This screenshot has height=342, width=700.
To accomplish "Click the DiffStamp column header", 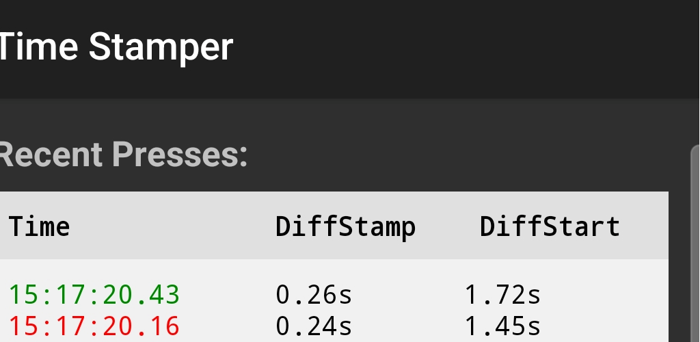I will [x=345, y=227].
